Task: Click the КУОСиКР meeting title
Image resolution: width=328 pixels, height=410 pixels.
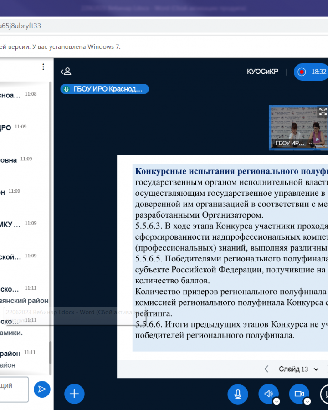Action: click(262, 72)
